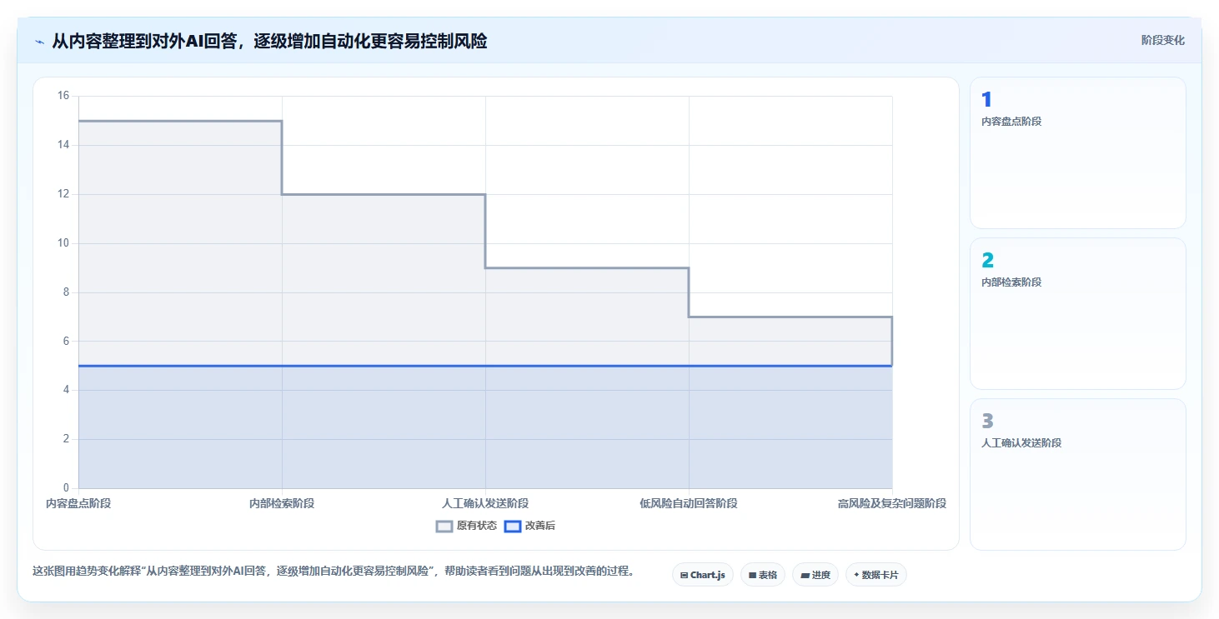Click the lightning icon beside the title

click(x=39, y=42)
